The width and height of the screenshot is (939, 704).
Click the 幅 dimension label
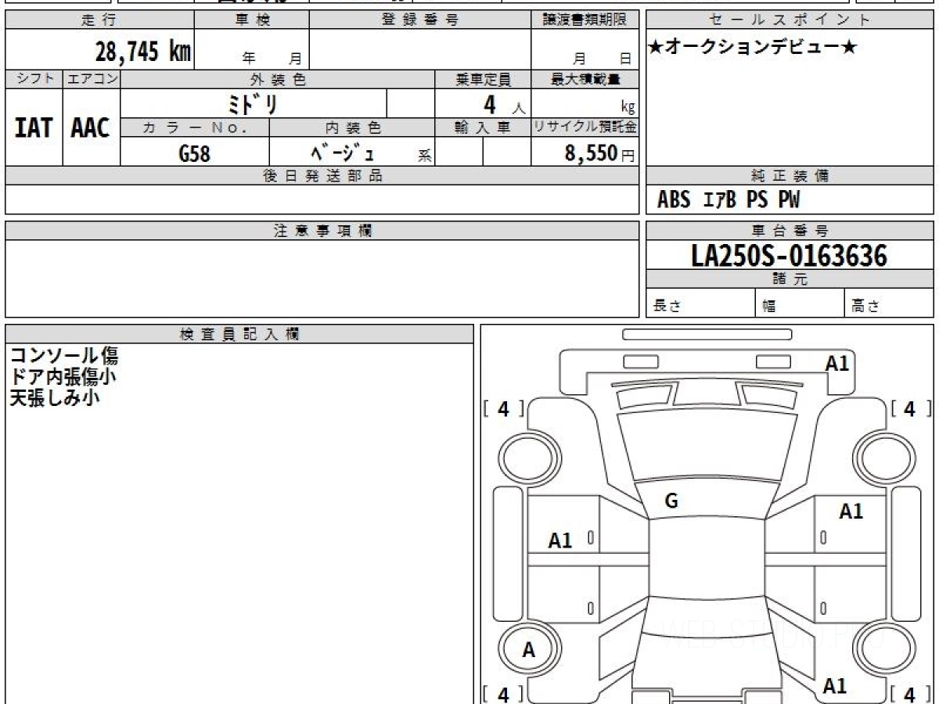coord(769,307)
